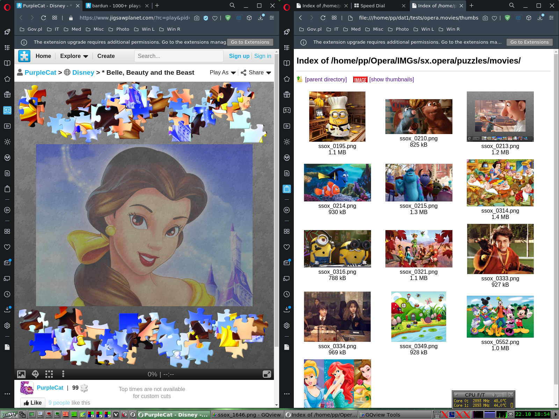Viewport: 559px width, 419px height.
Task: Open downloads icon in jigsawplanet address bar
Action: click(261, 18)
